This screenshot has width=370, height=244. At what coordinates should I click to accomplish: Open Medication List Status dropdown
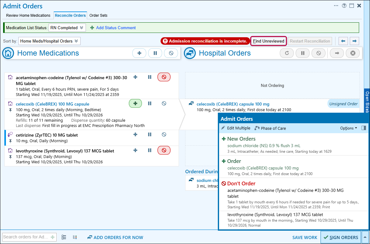click(x=67, y=28)
